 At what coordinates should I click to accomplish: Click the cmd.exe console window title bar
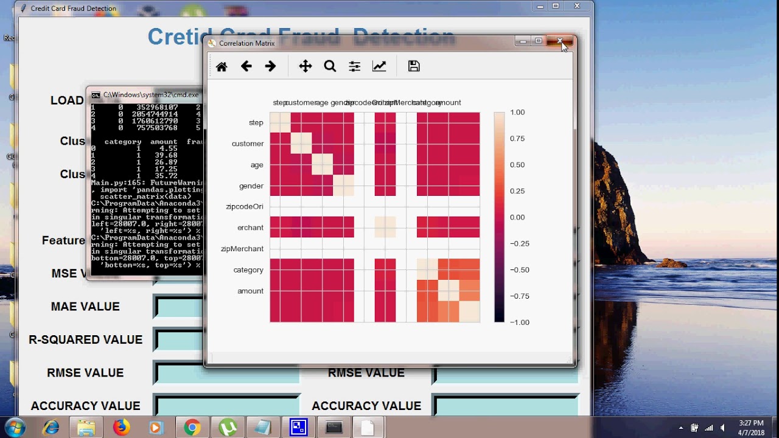pos(146,95)
